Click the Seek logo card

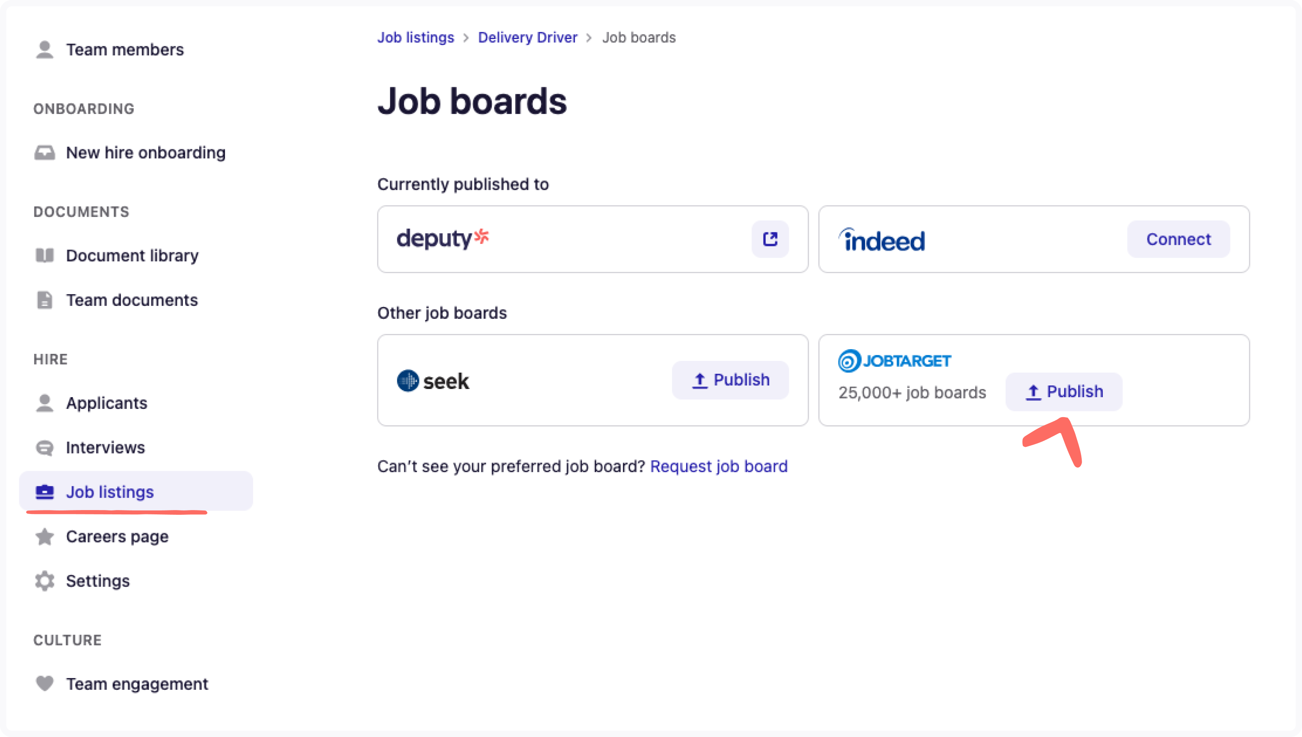592,380
